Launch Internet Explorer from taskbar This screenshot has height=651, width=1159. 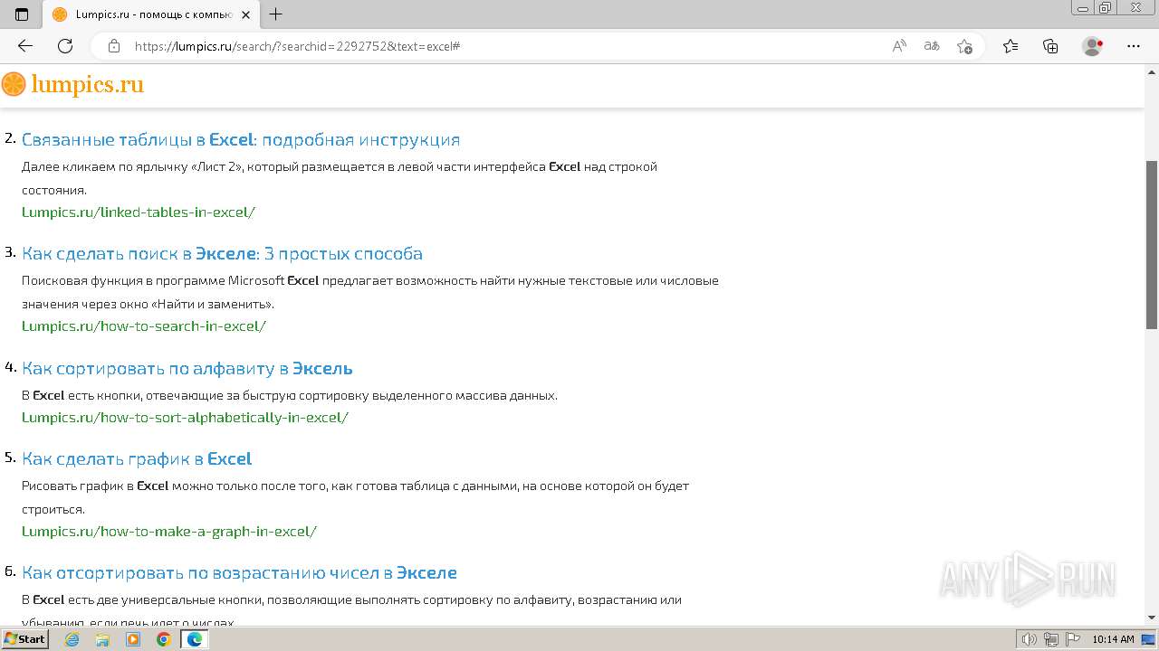click(x=72, y=639)
